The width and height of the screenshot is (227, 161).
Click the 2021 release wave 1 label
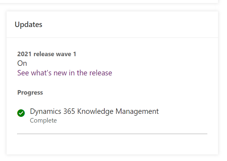(47, 54)
